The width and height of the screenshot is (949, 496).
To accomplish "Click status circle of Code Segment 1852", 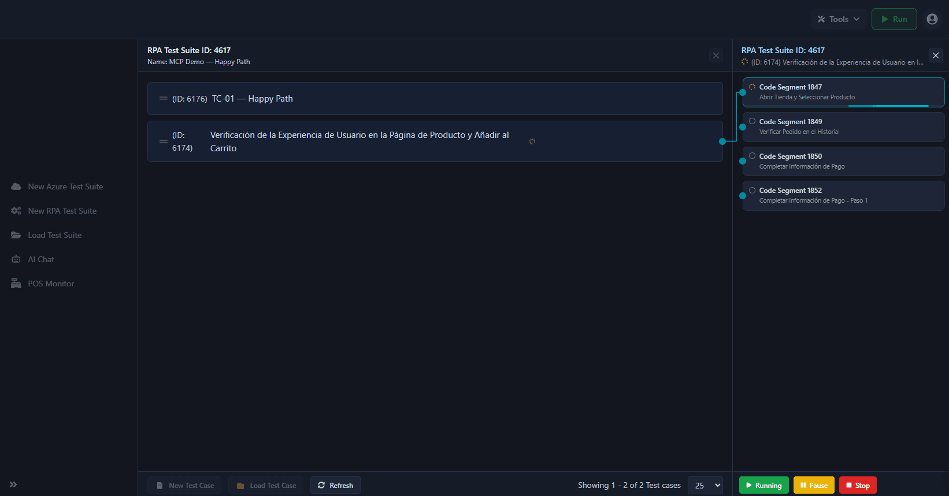I will [752, 190].
